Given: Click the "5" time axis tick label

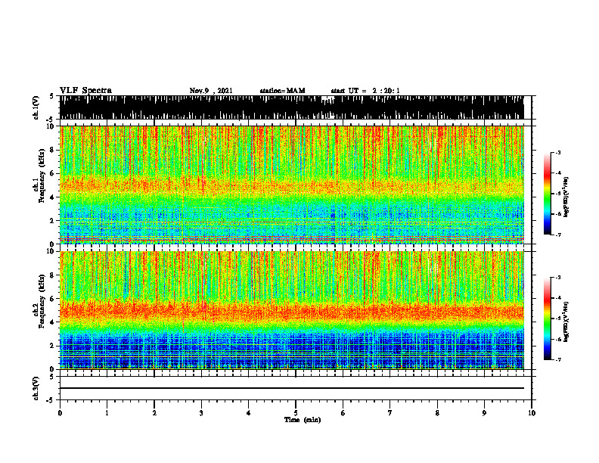Looking at the screenshot, I should pos(296,413).
